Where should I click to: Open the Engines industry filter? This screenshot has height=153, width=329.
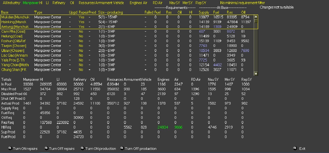(x=136, y=3)
